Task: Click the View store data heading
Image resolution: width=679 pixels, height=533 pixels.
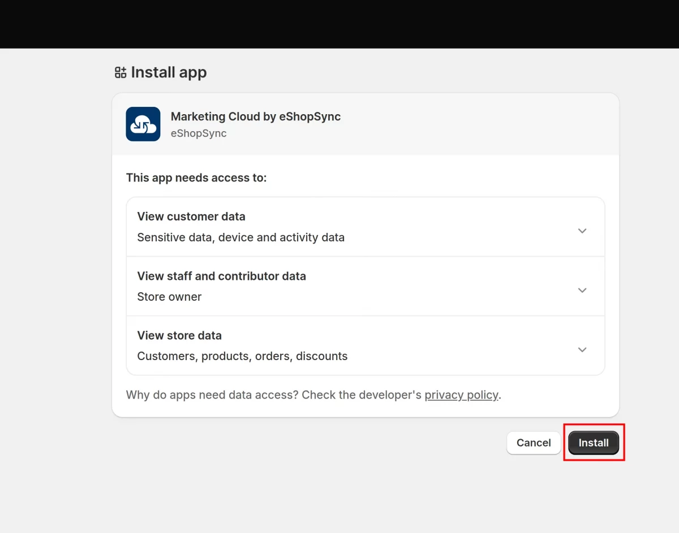Action: tap(179, 335)
